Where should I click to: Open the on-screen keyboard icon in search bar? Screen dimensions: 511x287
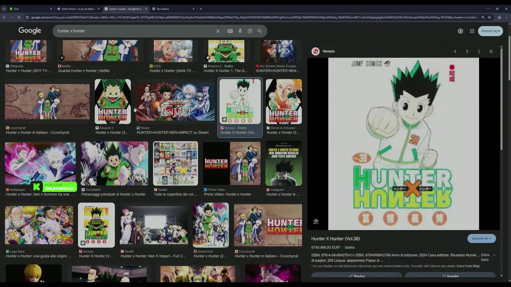[230, 31]
